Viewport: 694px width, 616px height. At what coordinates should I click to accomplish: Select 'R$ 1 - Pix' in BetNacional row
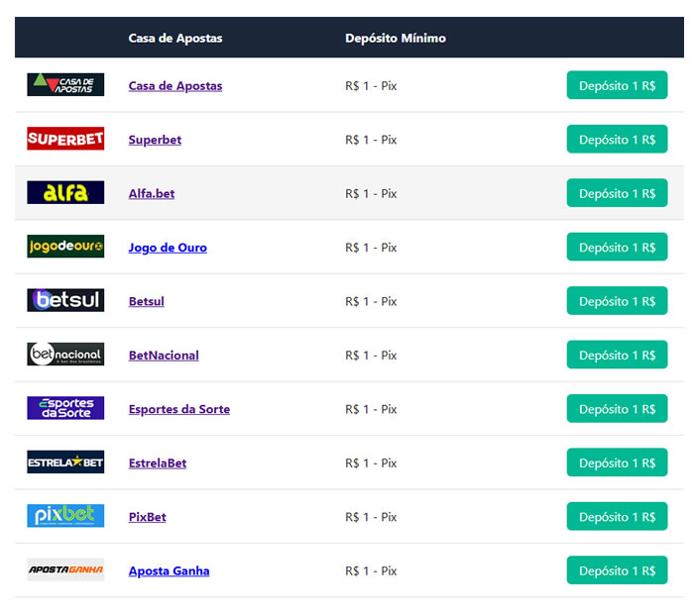tap(371, 356)
